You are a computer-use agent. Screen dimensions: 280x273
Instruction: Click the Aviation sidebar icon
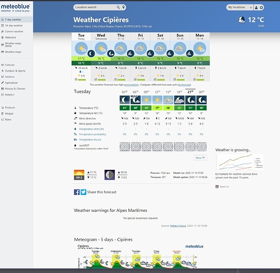point(2,77)
